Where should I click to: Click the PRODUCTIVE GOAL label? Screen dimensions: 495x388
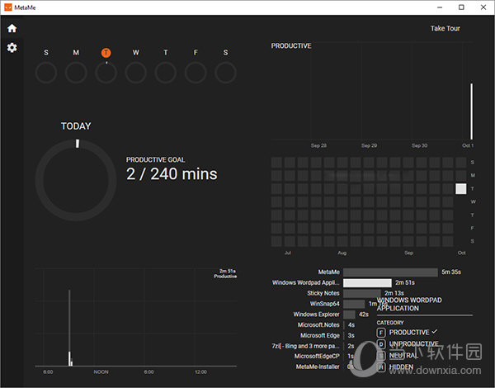pyautogui.click(x=155, y=159)
